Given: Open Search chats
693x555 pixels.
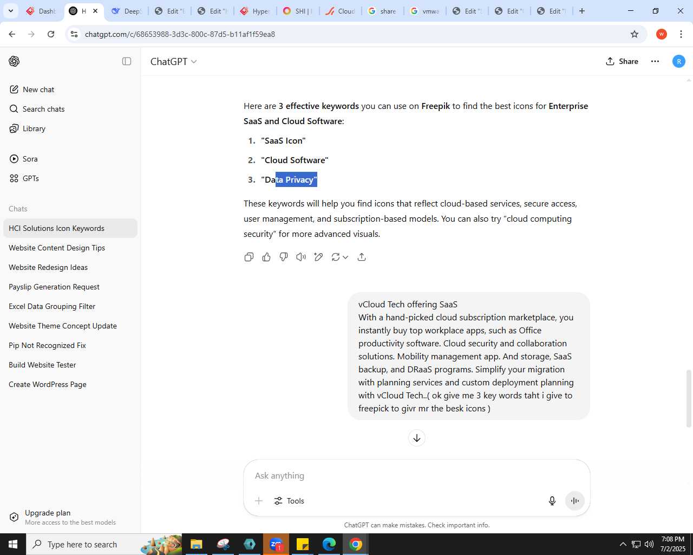Looking at the screenshot, I should pyautogui.click(x=70, y=109).
